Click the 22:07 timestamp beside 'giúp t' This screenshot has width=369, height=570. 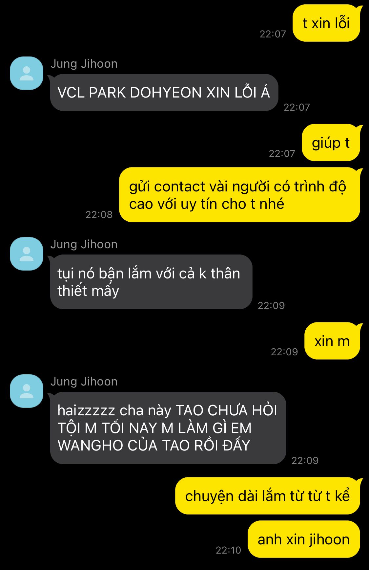click(282, 153)
